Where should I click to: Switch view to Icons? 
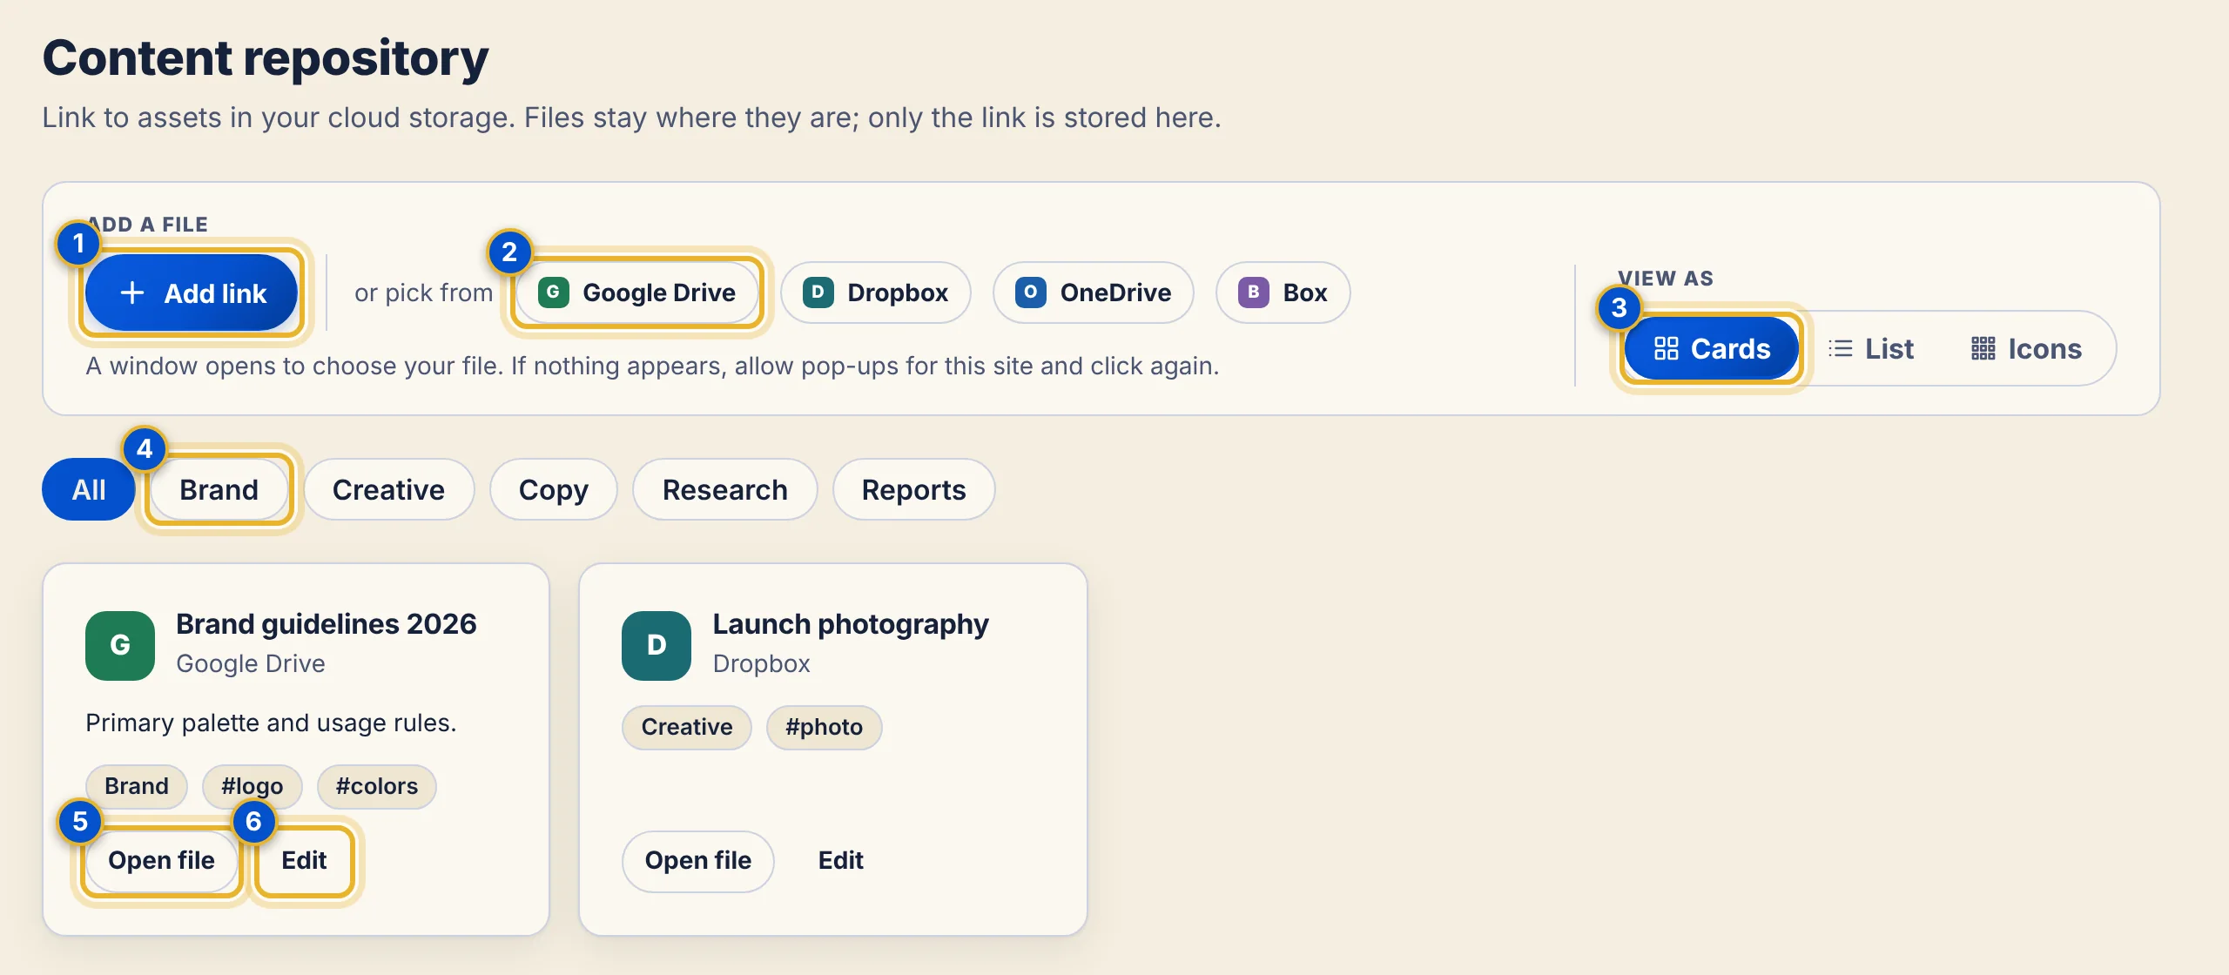(x=2026, y=348)
